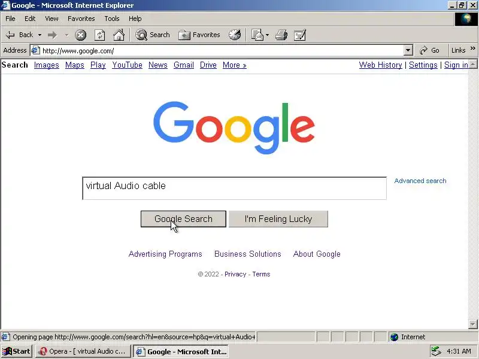
Task: Open the Back history dropdown arrow
Action: tap(40, 35)
